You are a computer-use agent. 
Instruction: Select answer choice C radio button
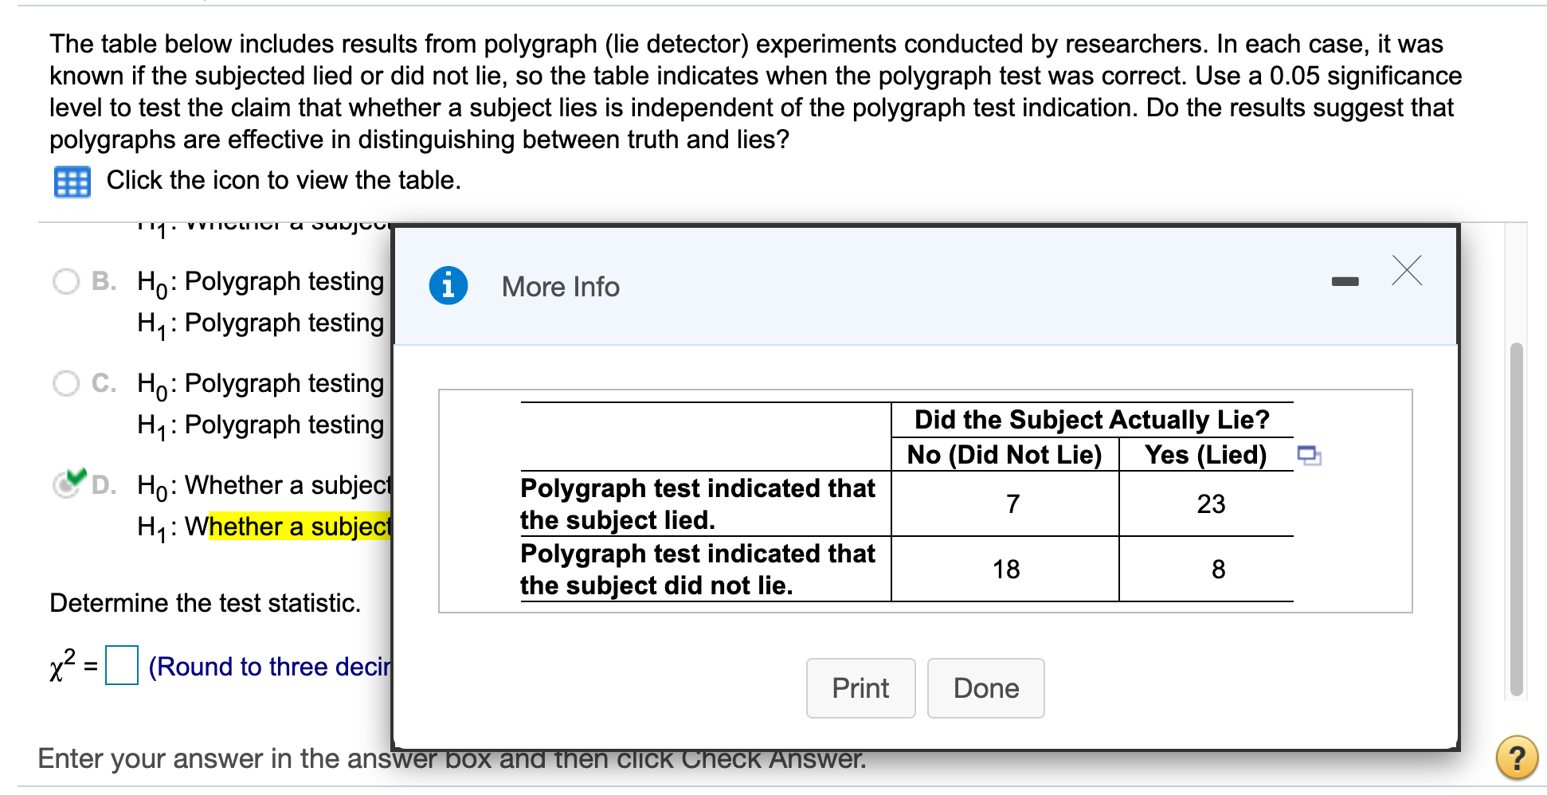[x=67, y=382]
